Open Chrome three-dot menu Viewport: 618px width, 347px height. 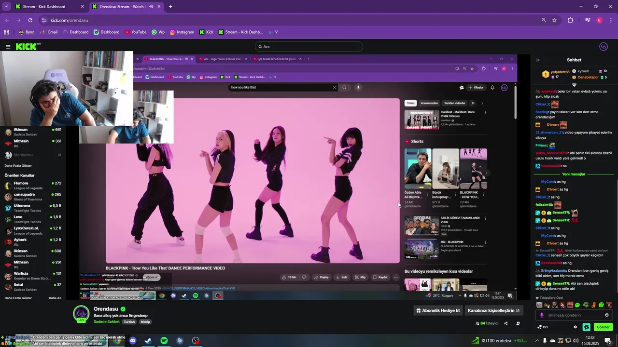pos(610,20)
